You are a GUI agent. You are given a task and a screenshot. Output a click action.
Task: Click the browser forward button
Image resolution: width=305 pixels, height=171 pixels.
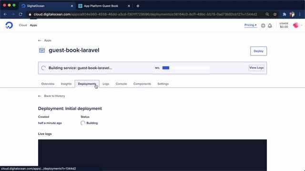tap(13, 14)
